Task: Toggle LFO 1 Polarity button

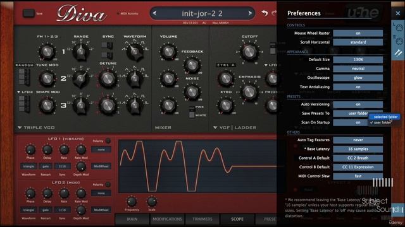Action: 108,141
